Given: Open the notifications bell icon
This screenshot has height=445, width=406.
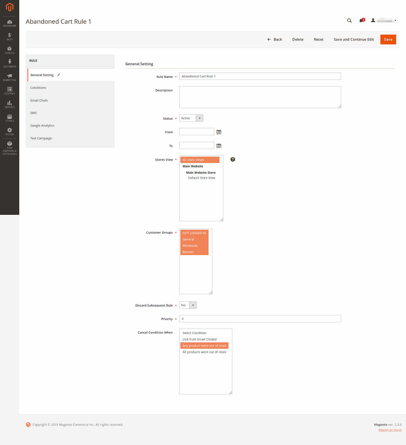Looking at the screenshot, I should pos(361,21).
